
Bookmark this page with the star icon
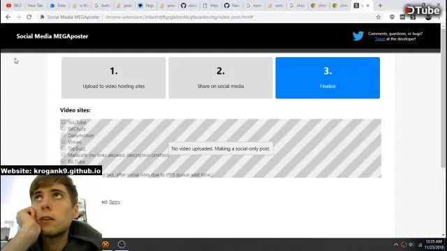coord(379,17)
